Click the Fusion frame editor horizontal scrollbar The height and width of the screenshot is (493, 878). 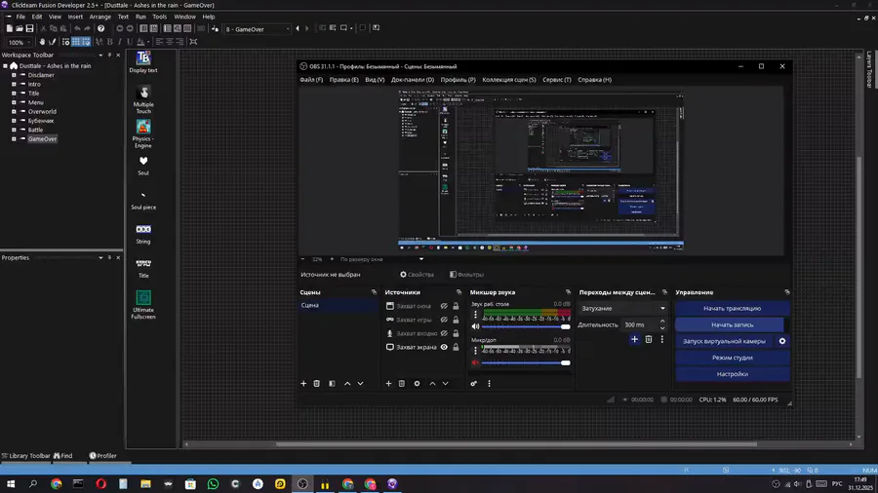pyautogui.click(x=516, y=444)
